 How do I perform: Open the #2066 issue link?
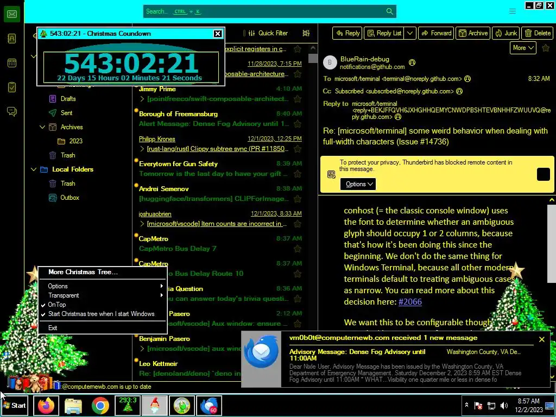[410, 302]
